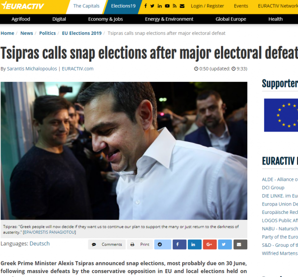Share article by email envelope button
Viewport: 298px width, 277px height.
coord(240,244)
